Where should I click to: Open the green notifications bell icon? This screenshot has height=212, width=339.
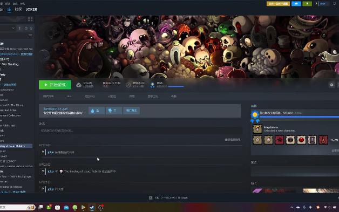coord(307,4)
